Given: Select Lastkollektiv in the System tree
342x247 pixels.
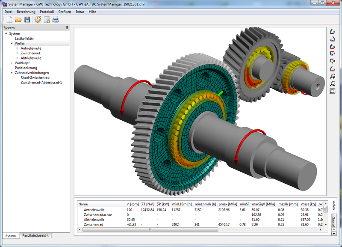Looking at the screenshot, I should [24, 39].
